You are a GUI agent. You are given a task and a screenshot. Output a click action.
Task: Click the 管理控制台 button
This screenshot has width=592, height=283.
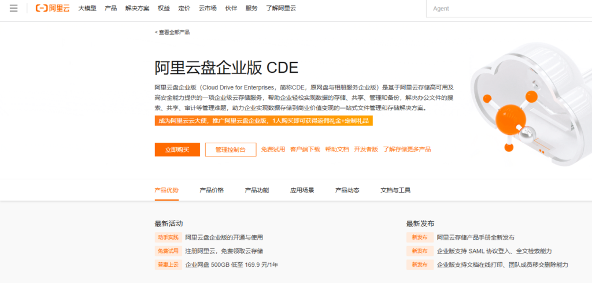[231, 150]
